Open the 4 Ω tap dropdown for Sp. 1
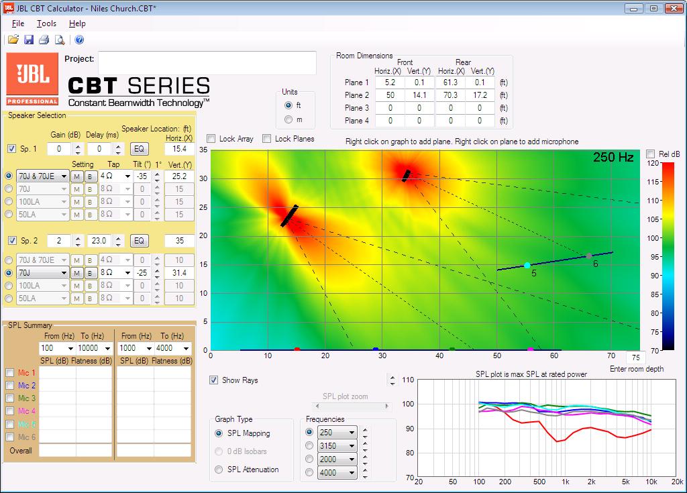 tap(115, 176)
